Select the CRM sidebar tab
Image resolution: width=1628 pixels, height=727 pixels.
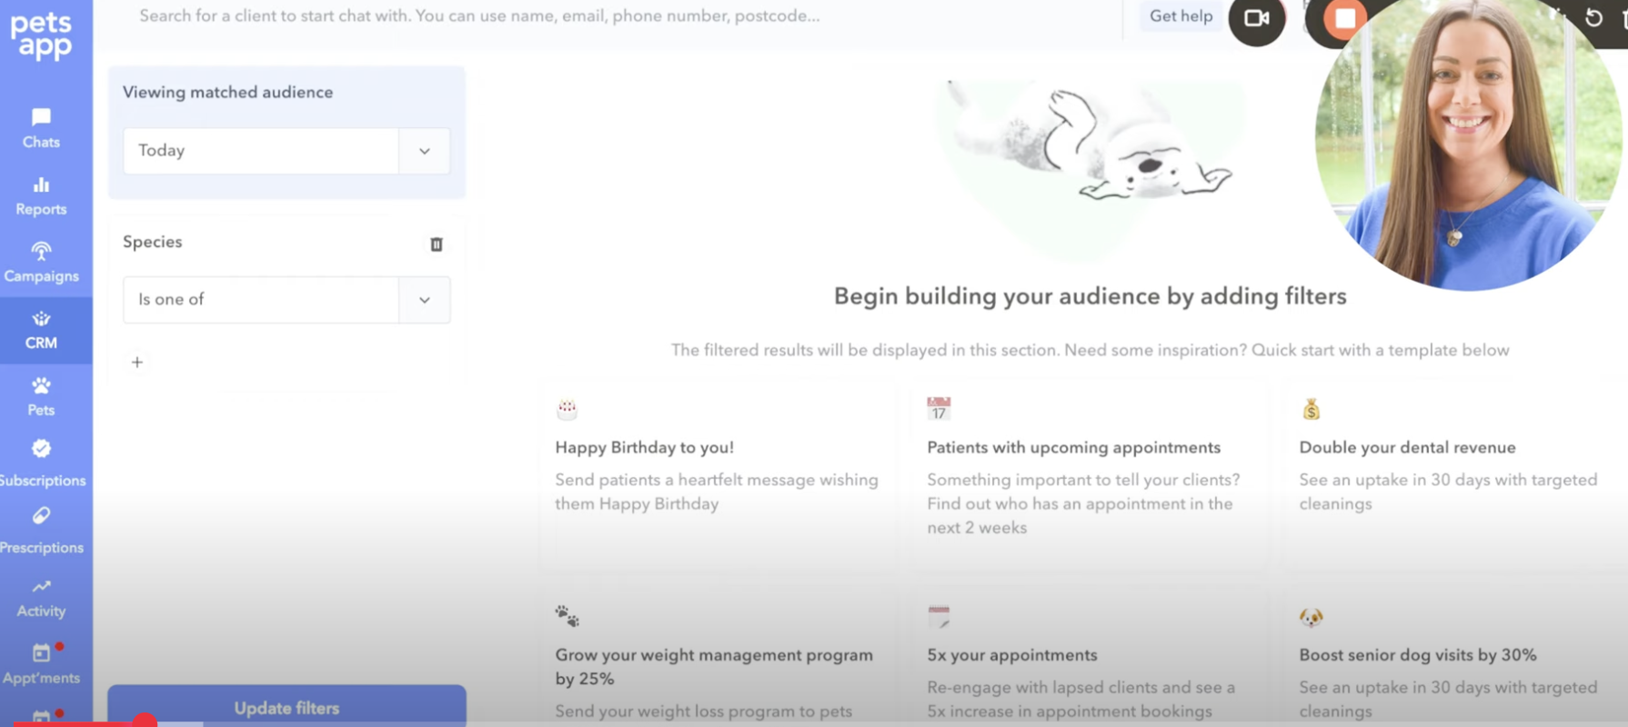click(x=41, y=330)
